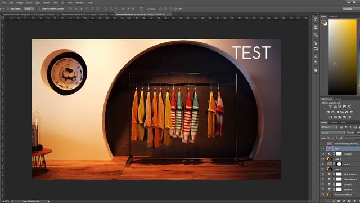Hide the Color Balance 1 layer
This screenshot has height=203, width=360.
(322, 179)
